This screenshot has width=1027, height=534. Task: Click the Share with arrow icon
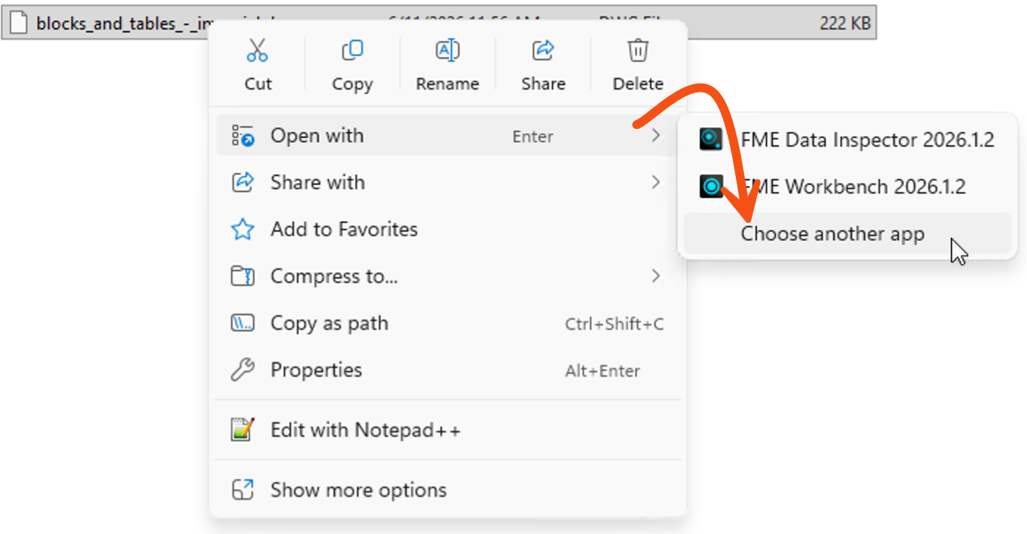coord(243,183)
